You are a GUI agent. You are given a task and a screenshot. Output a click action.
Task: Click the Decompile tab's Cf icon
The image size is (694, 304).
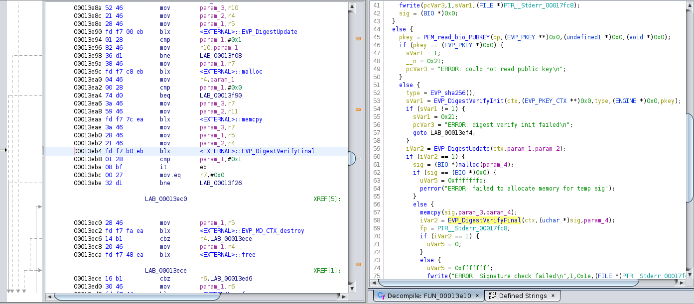[381, 296]
